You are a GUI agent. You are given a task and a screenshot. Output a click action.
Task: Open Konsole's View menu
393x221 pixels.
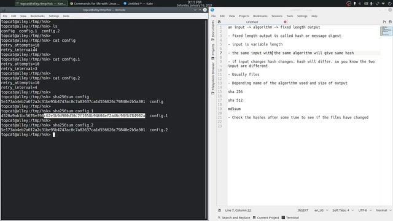click(23, 16)
